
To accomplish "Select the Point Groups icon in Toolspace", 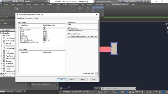I will point(4,38).
